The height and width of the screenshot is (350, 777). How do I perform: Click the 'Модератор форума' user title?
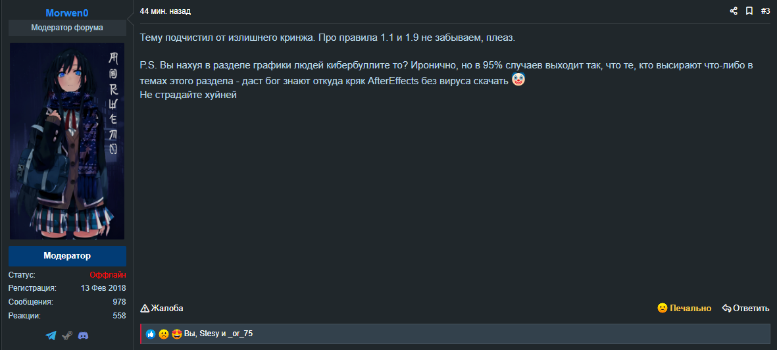pyautogui.click(x=67, y=28)
